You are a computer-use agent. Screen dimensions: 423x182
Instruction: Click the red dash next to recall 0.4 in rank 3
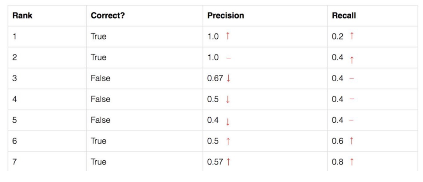tap(352, 78)
